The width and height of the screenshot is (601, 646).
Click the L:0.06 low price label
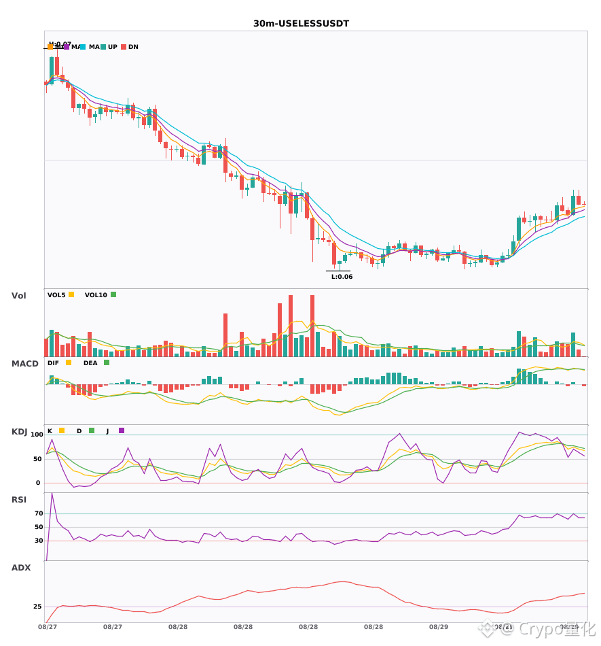pyautogui.click(x=342, y=277)
